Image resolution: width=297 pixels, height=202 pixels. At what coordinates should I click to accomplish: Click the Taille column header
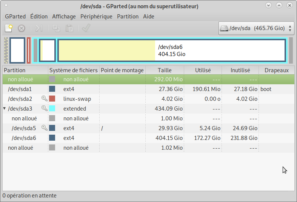tap(165, 70)
